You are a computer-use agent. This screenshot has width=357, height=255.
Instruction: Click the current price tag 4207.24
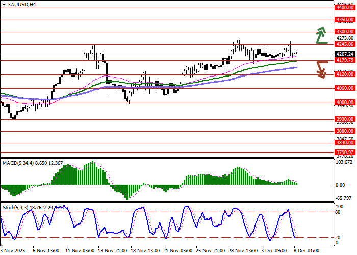pyautogui.click(x=345, y=54)
